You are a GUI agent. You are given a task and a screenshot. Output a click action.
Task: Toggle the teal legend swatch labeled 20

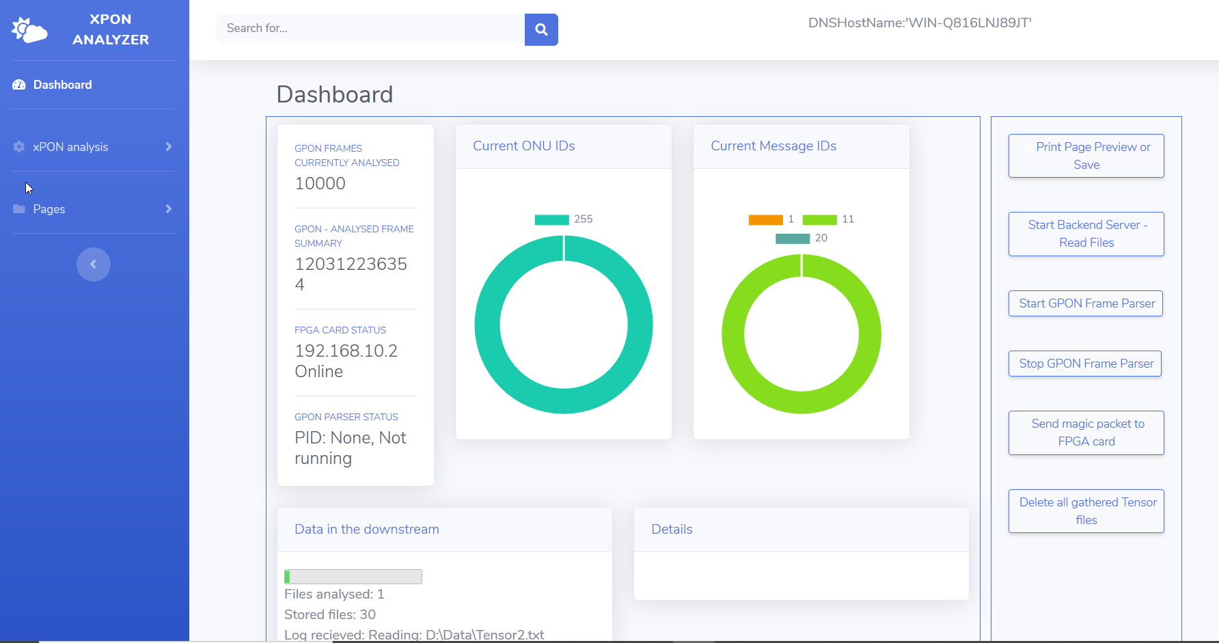click(x=793, y=238)
